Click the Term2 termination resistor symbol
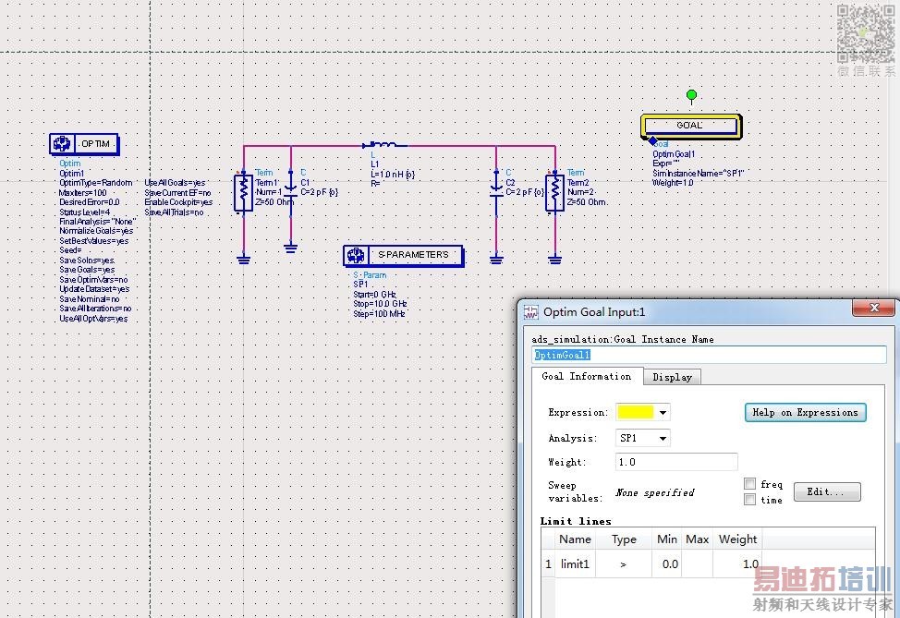The image size is (900, 618). pyautogui.click(x=554, y=193)
